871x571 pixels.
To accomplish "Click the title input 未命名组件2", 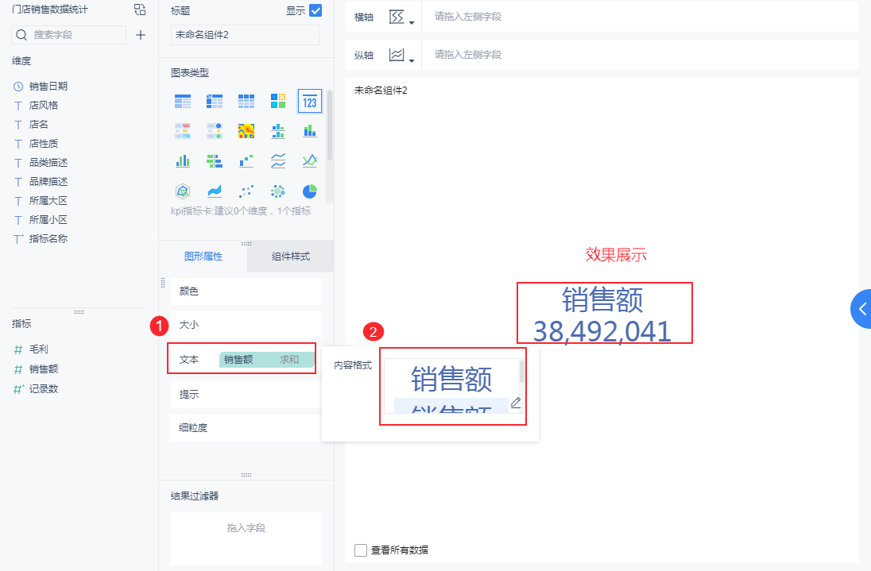I will [x=245, y=35].
